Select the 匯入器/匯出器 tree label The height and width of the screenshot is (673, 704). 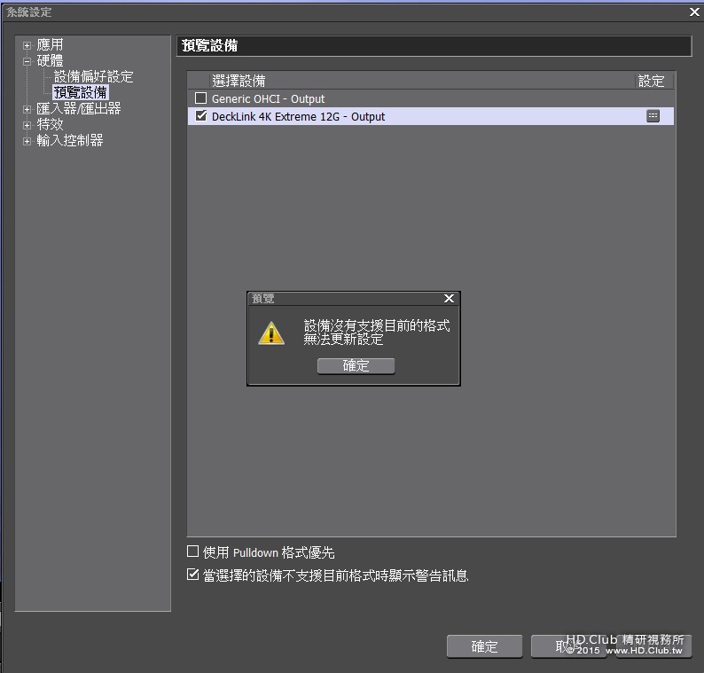pyautogui.click(x=79, y=108)
